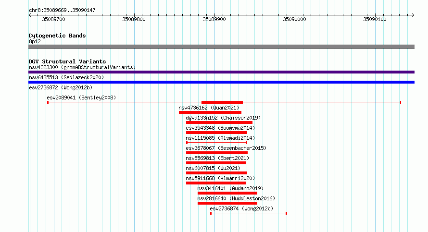Select the red bar under nsv5911668

[216, 183]
